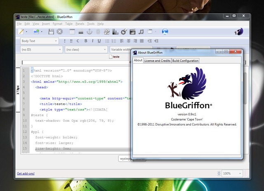Toggle strong emphasis with double exclamation icon
264x191 pixels.
pos(71,41)
